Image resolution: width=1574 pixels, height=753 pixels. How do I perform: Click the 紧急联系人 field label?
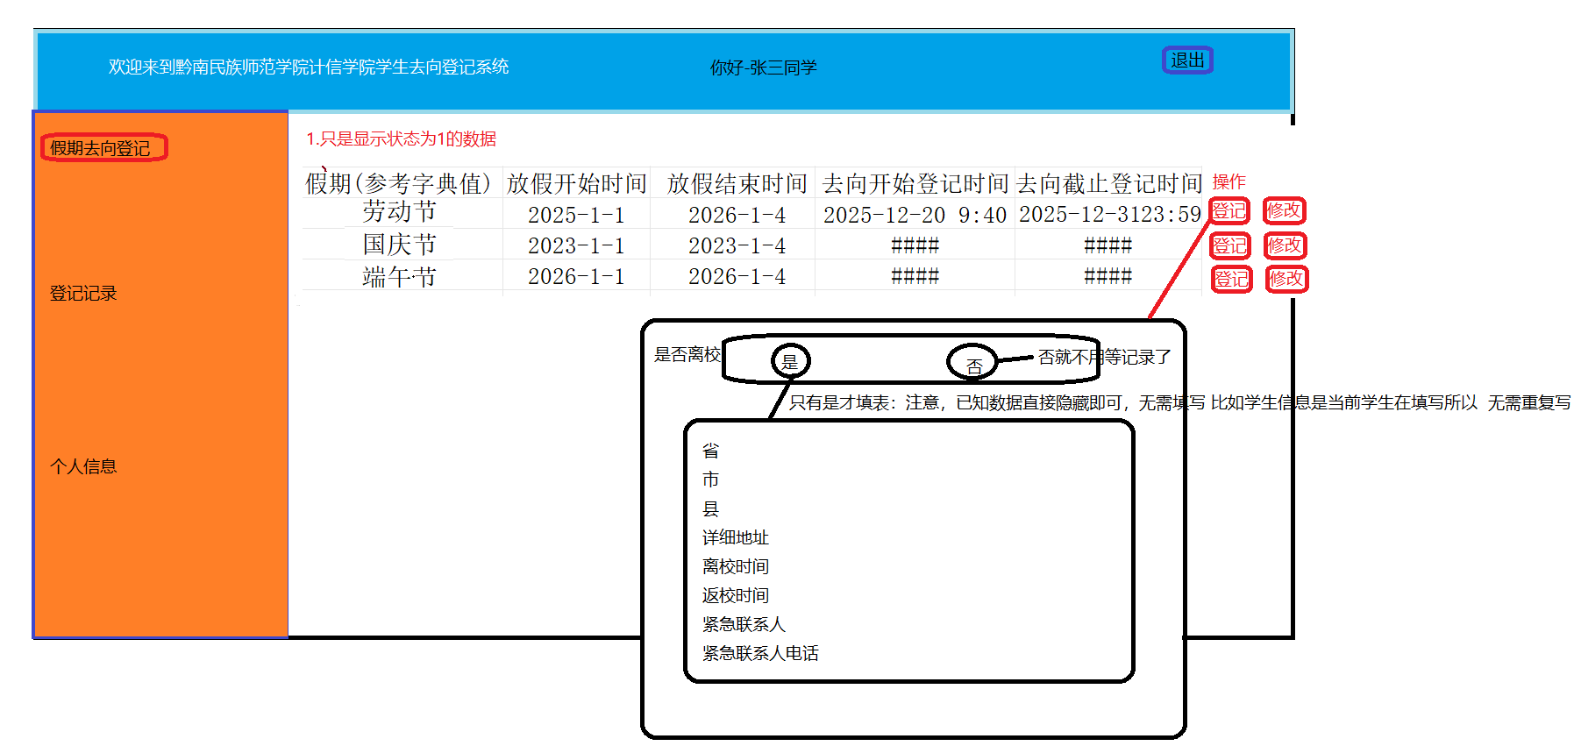tap(744, 624)
